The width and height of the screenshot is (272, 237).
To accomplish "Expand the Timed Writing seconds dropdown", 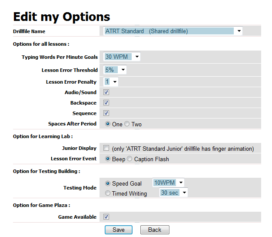I will click(173, 193).
